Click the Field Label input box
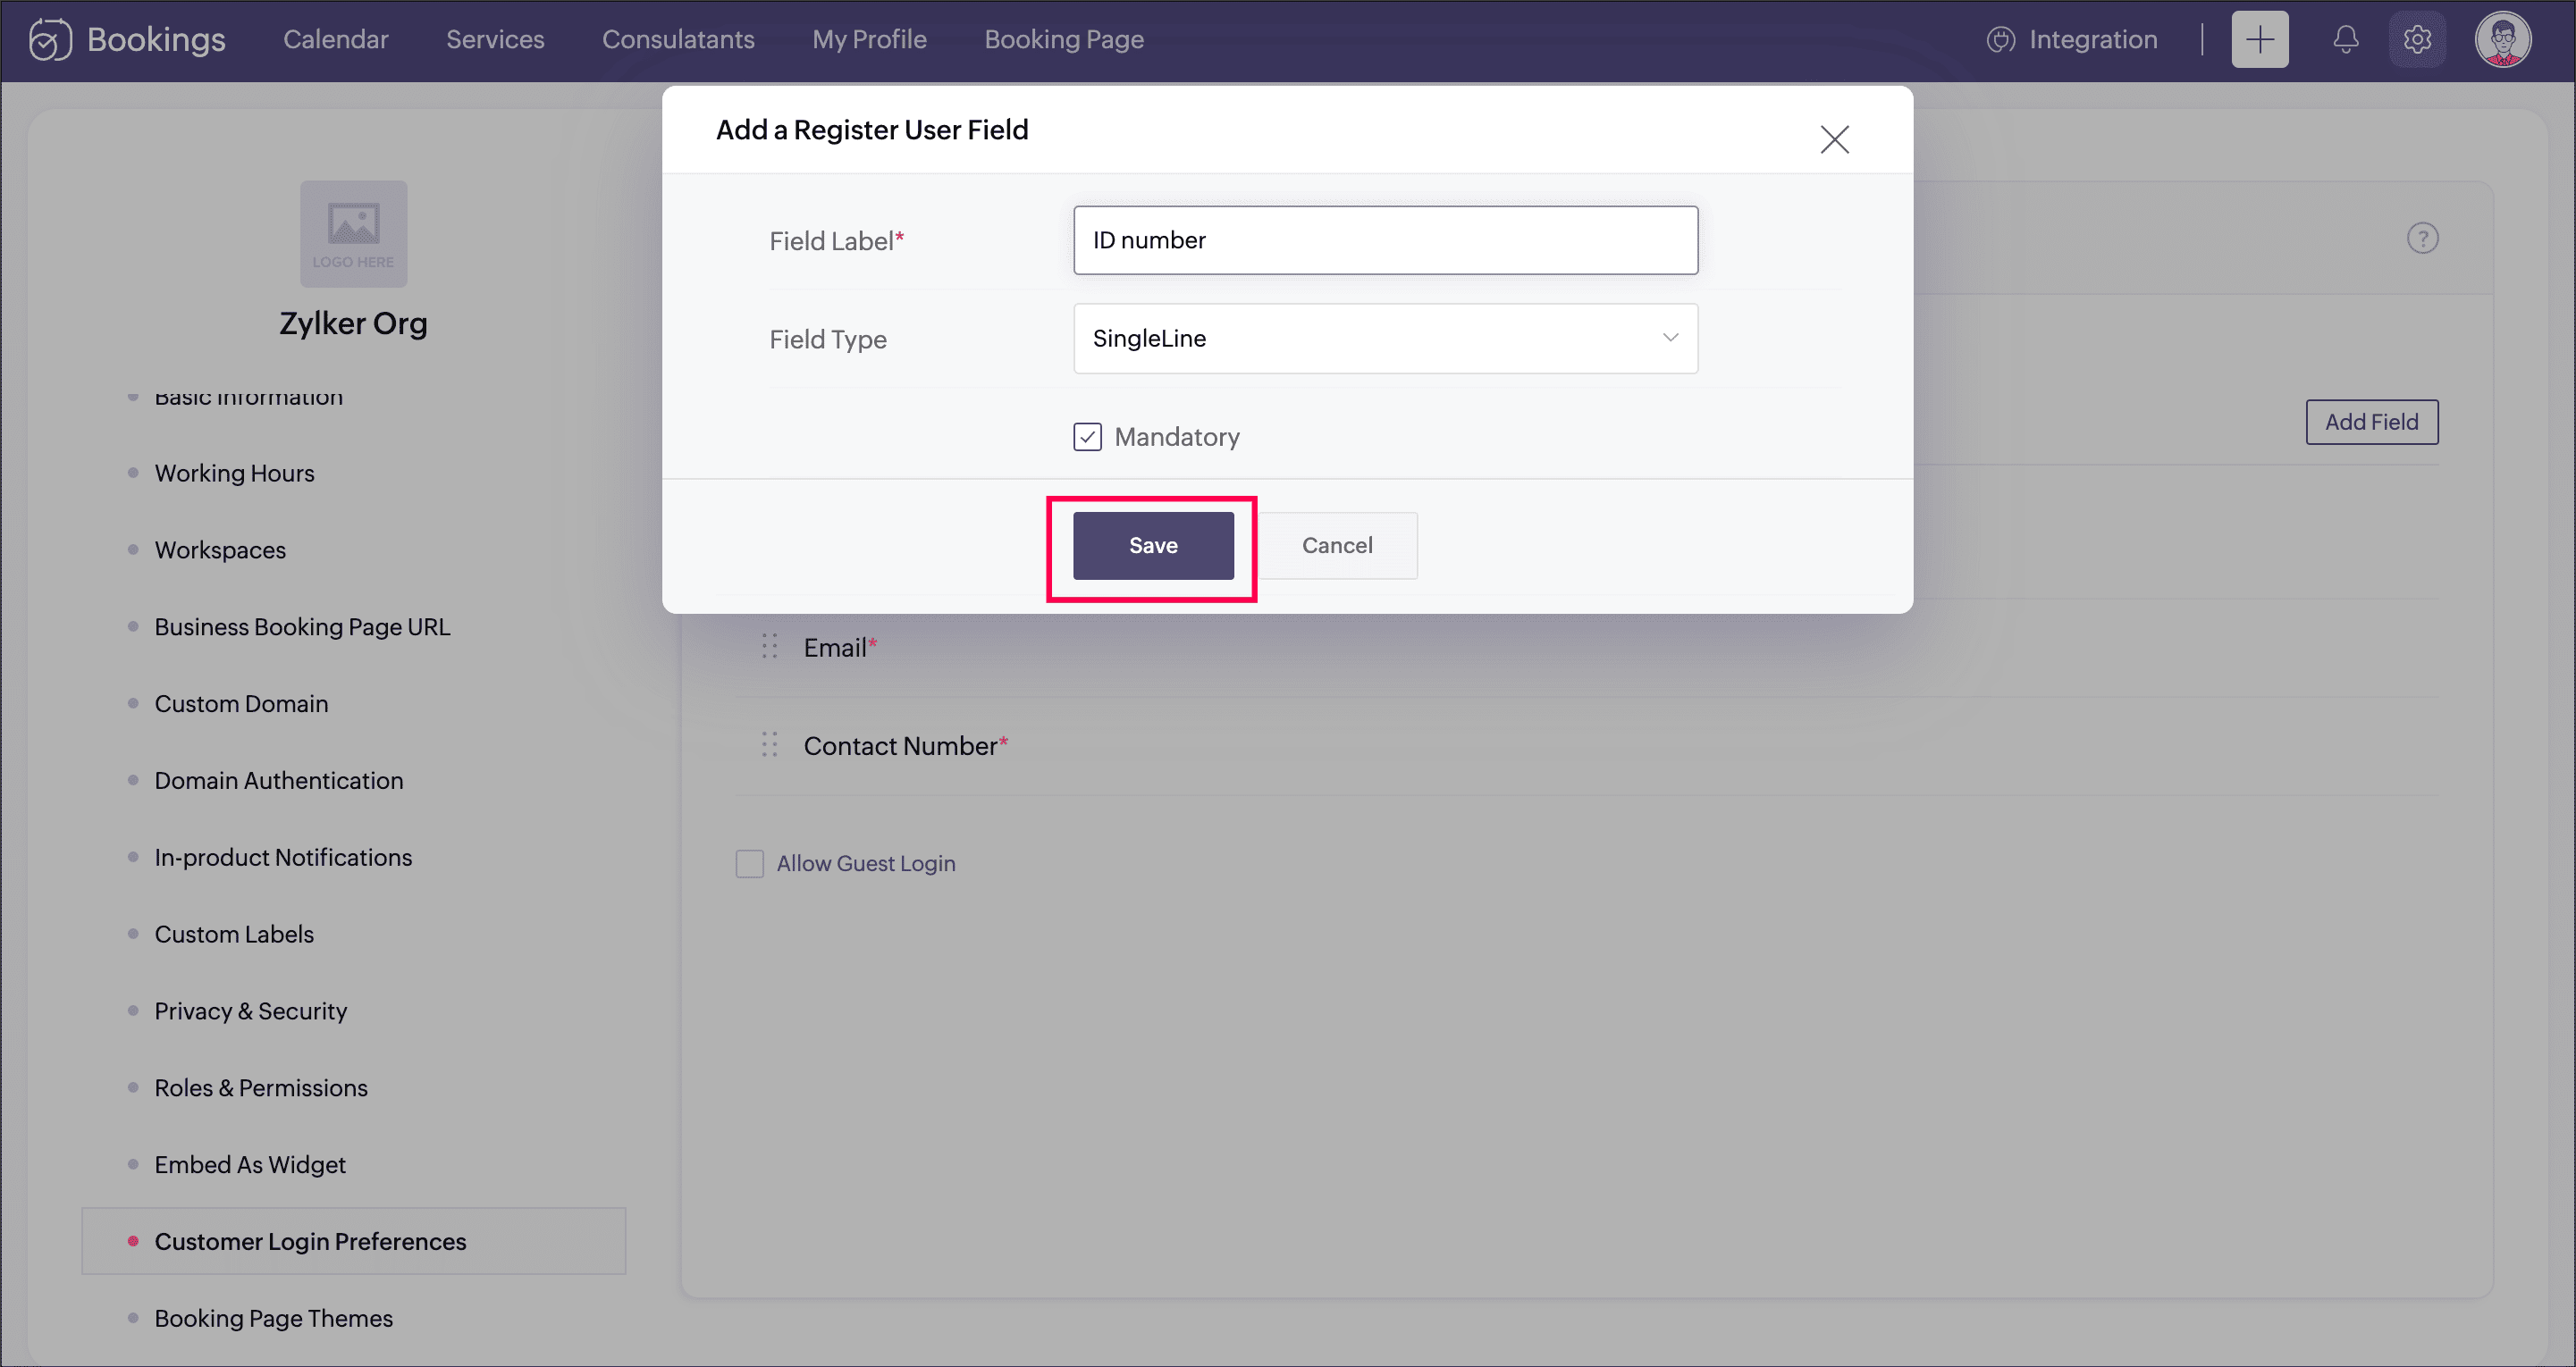Viewport: 2576px width, 1367px height. point(1385,241)
